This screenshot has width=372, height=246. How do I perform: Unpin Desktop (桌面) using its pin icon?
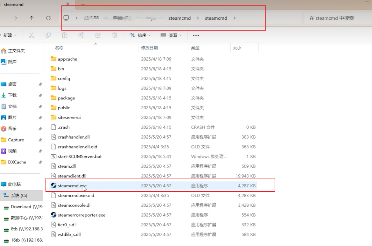[x=40, y=84]
